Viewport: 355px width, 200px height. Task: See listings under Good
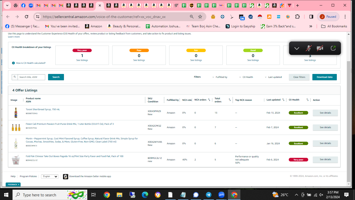(253, 60)
